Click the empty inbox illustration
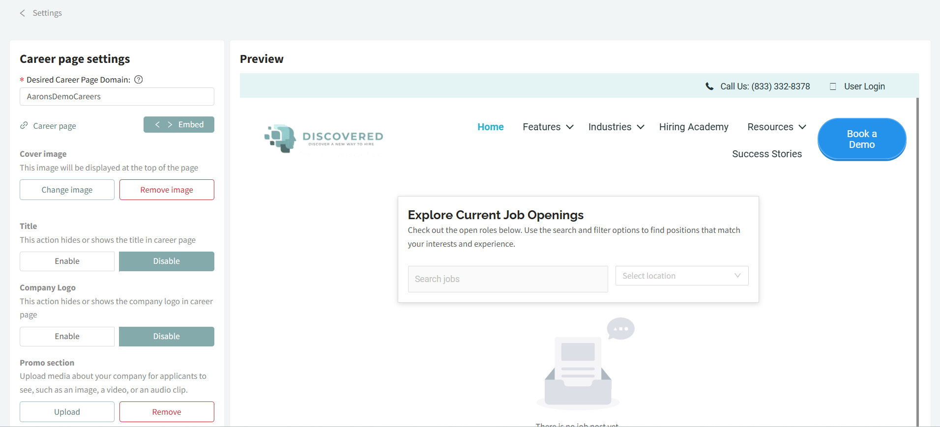 pos(578,372)
